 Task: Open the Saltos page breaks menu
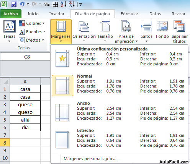pos(146,32)
